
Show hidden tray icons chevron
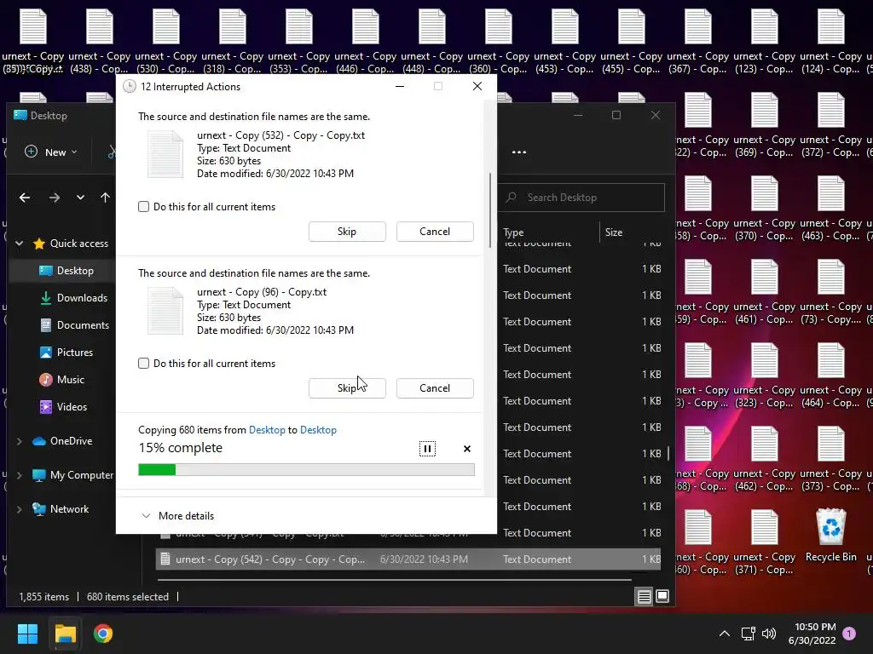pos(725,634)
